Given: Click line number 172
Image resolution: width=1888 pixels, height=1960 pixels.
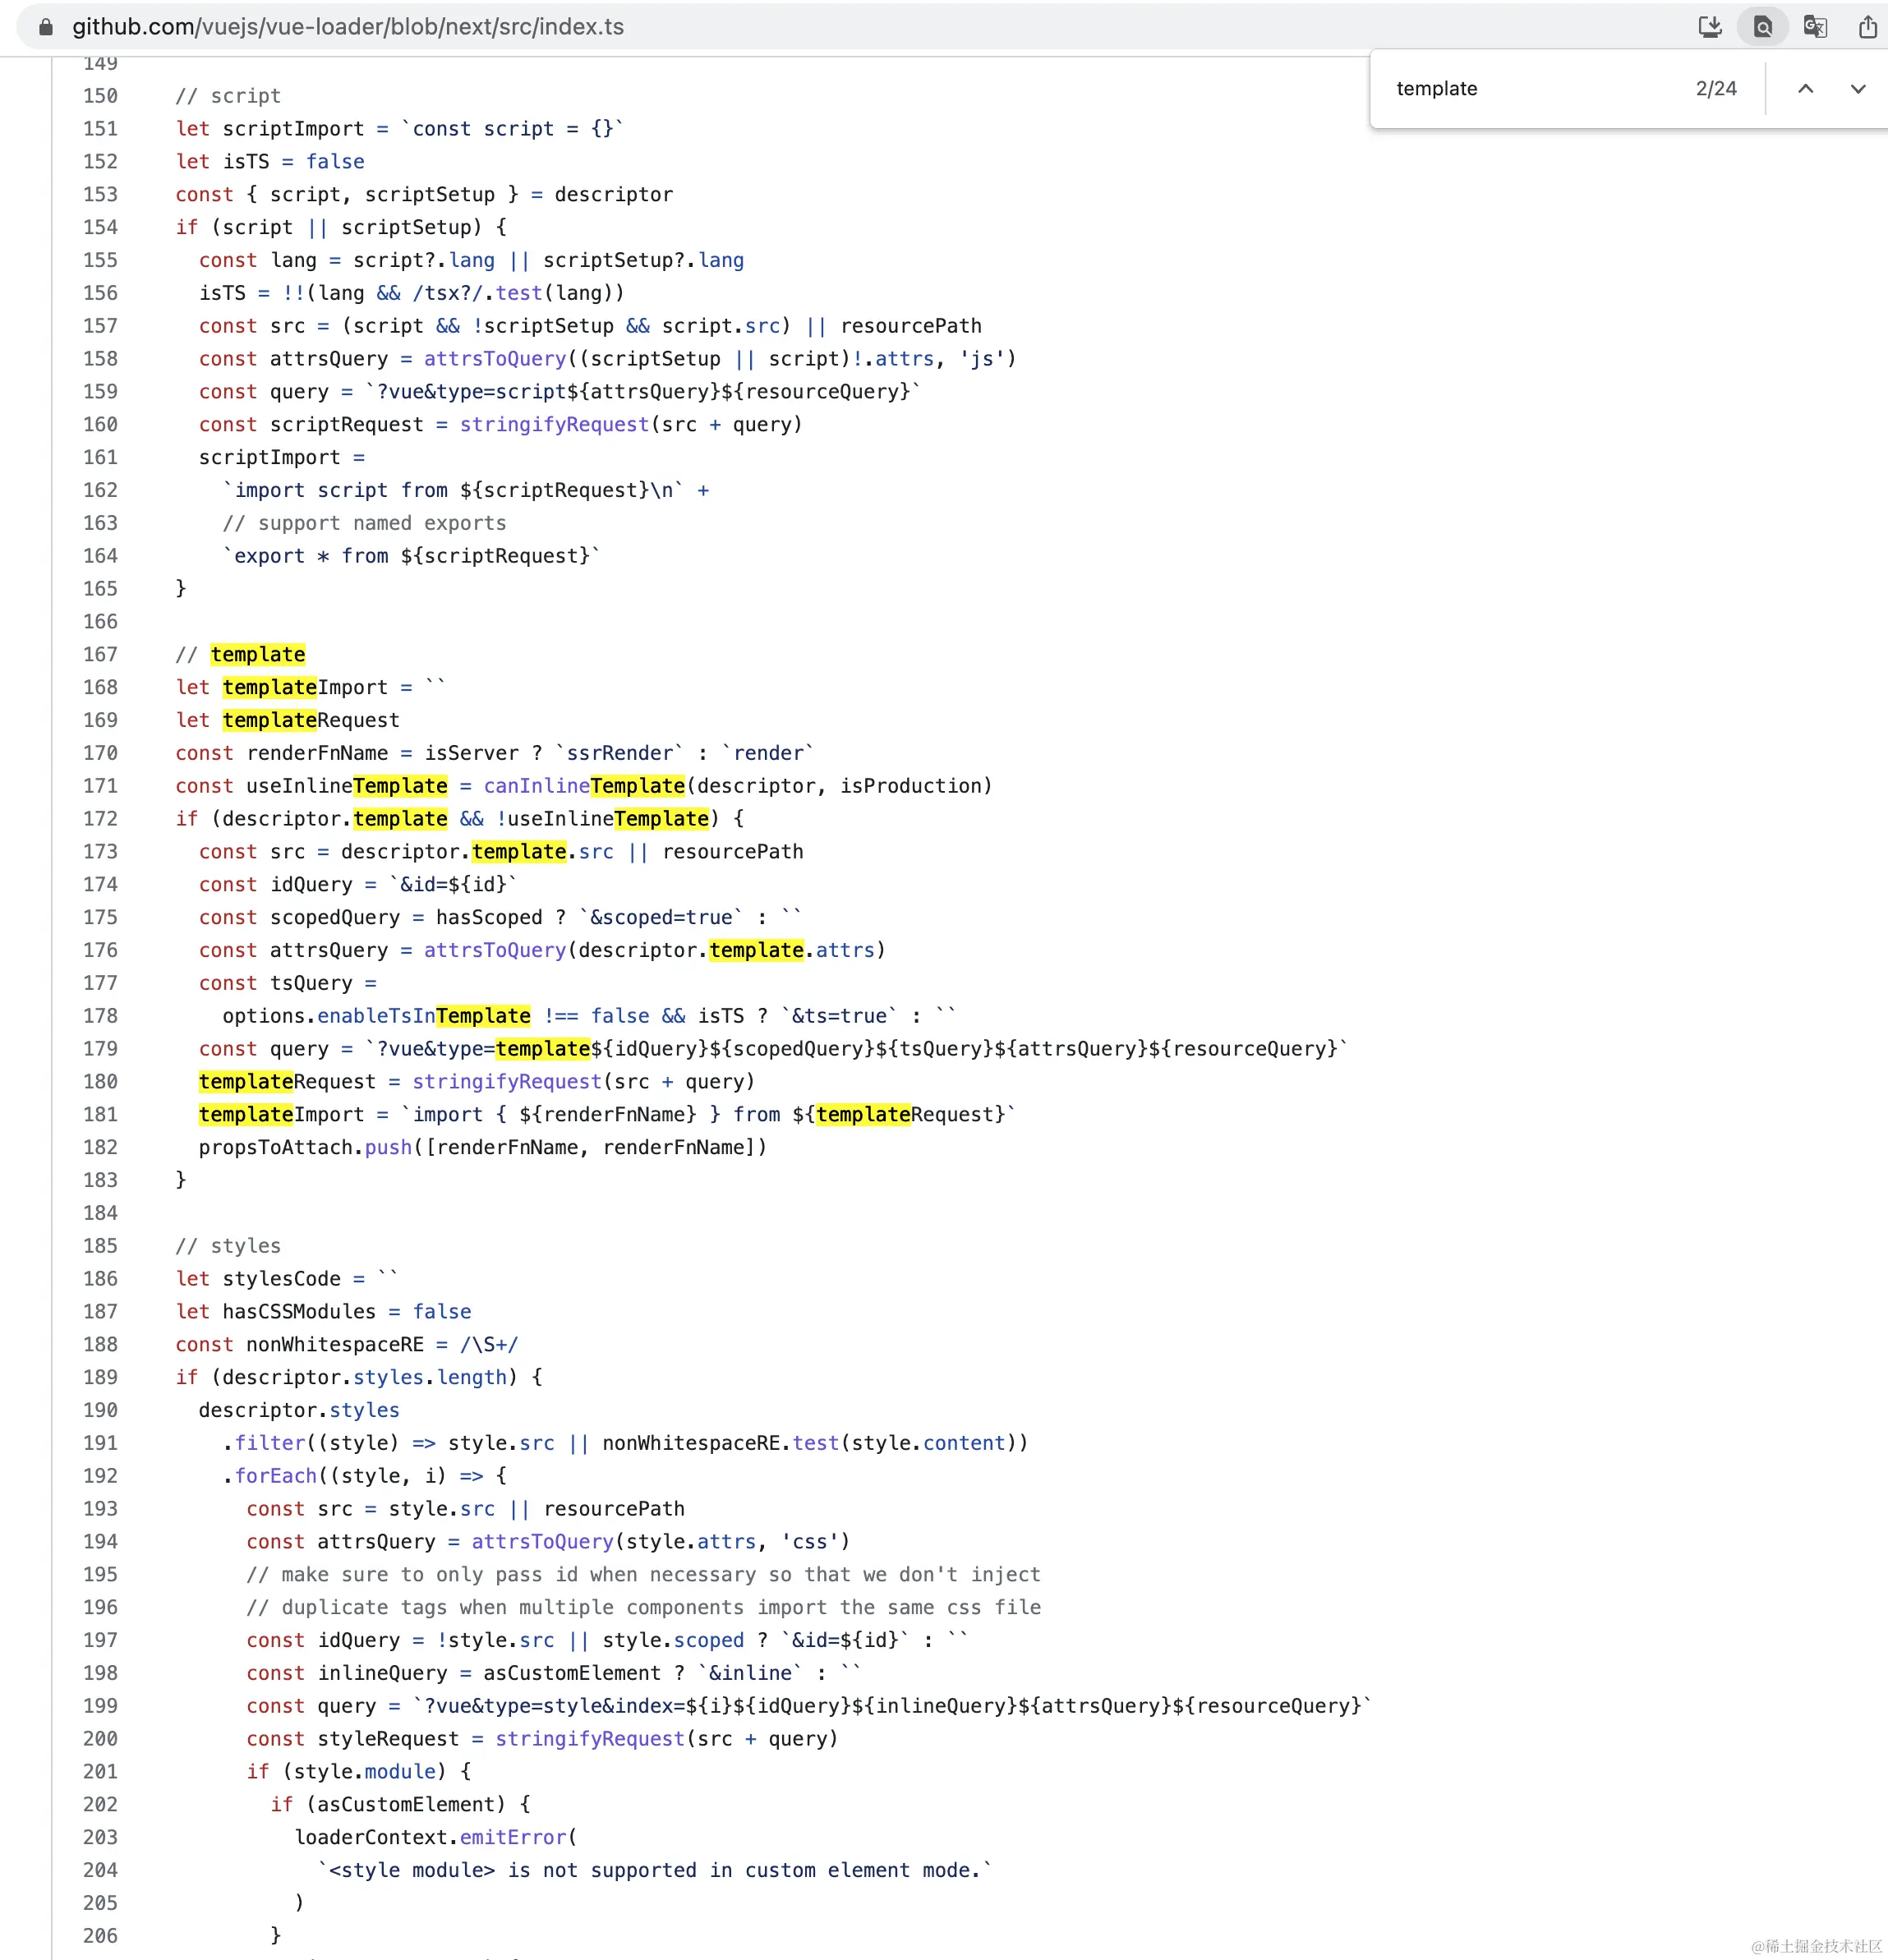Looking at the screenshot, I should point(100,819).
